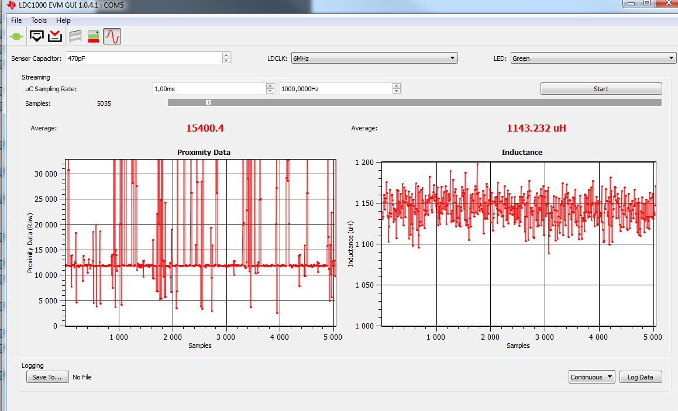
Task: Open the LED Green dropdown
Action: (x=593, y=58)
